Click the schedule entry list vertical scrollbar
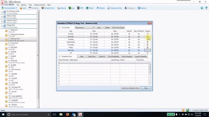Screen dimensions: 209x117 pyautogui.click(x=150, y=73)
